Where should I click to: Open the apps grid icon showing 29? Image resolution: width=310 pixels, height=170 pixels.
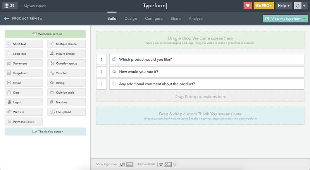10,6
